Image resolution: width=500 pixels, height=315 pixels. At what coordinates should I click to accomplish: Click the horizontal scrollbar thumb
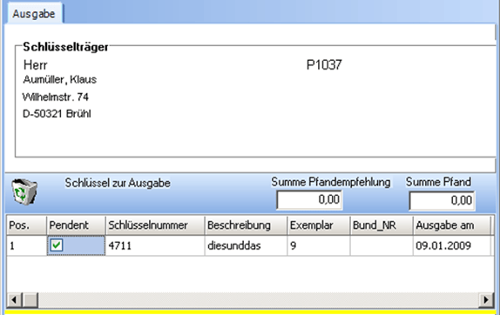click(x=30, y=299)
